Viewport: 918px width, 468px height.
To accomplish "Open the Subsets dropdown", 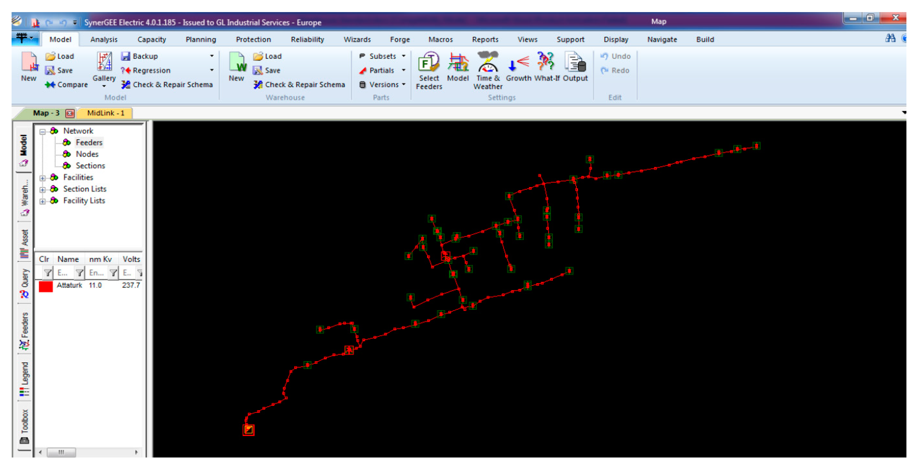I will click(x=383, y=56).
